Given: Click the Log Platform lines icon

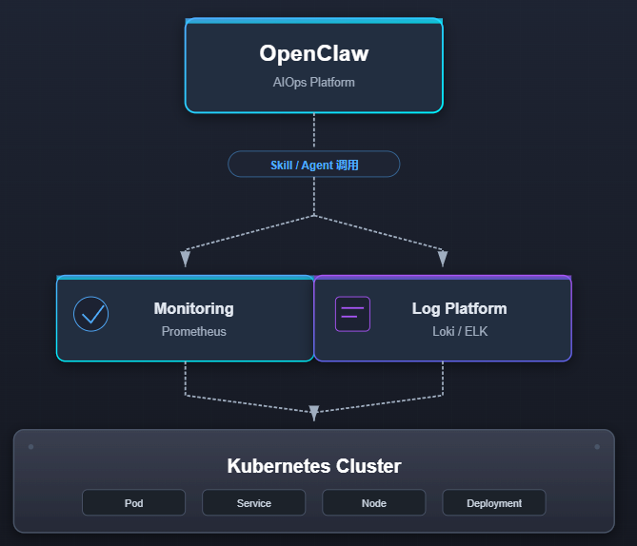Looking at the screenshot, I should click(x=352, y=314).
